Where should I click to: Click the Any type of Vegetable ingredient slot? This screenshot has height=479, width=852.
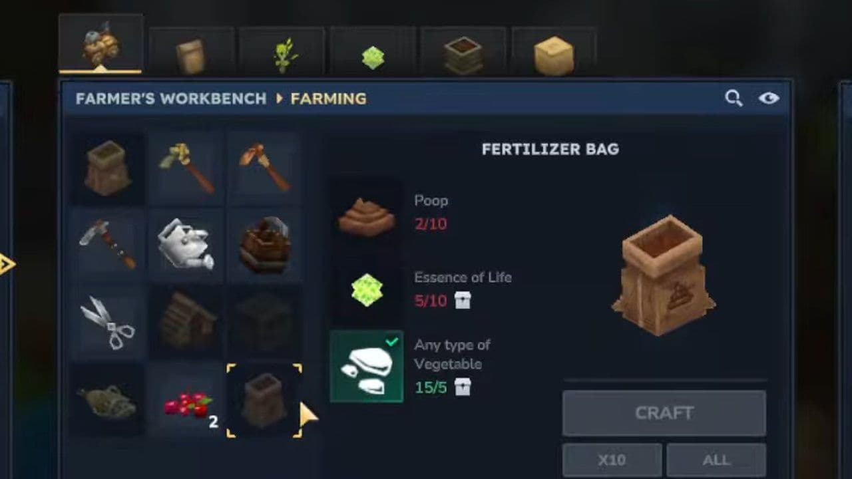pos(367,367)
